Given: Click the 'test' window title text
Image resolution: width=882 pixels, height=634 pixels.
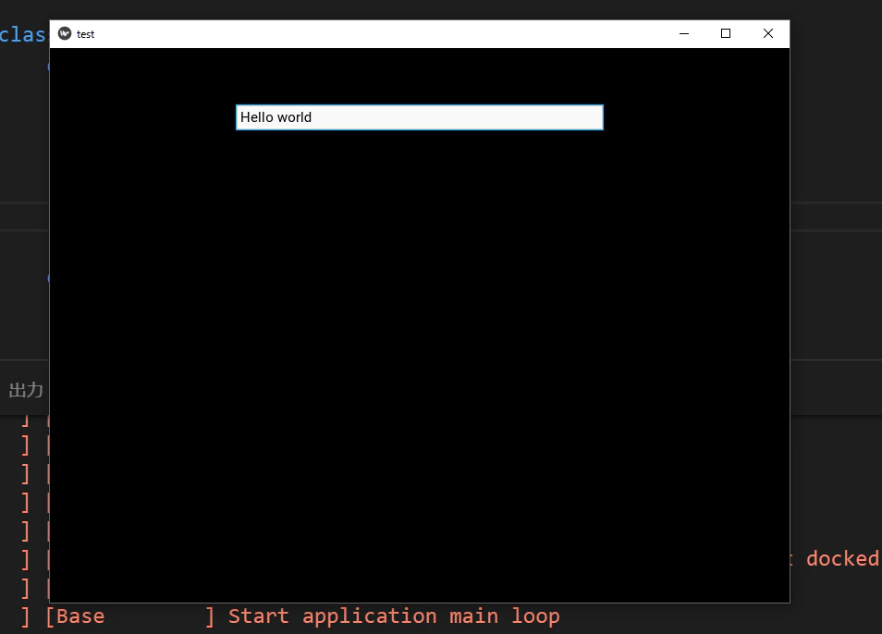Looking at the screenshot, I should tap(85, 34).
